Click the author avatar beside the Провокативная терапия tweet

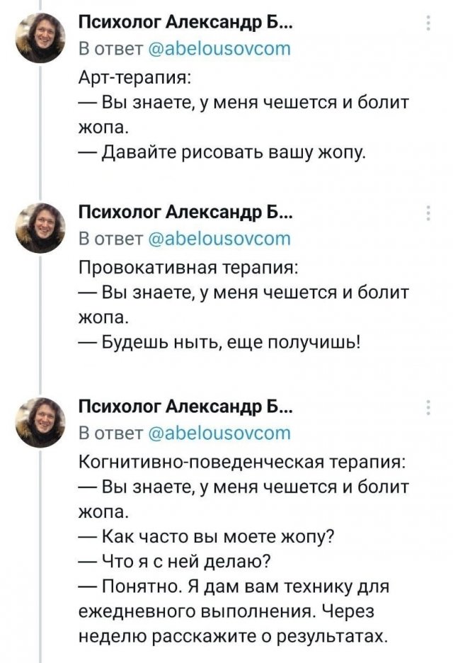[40, 229]
